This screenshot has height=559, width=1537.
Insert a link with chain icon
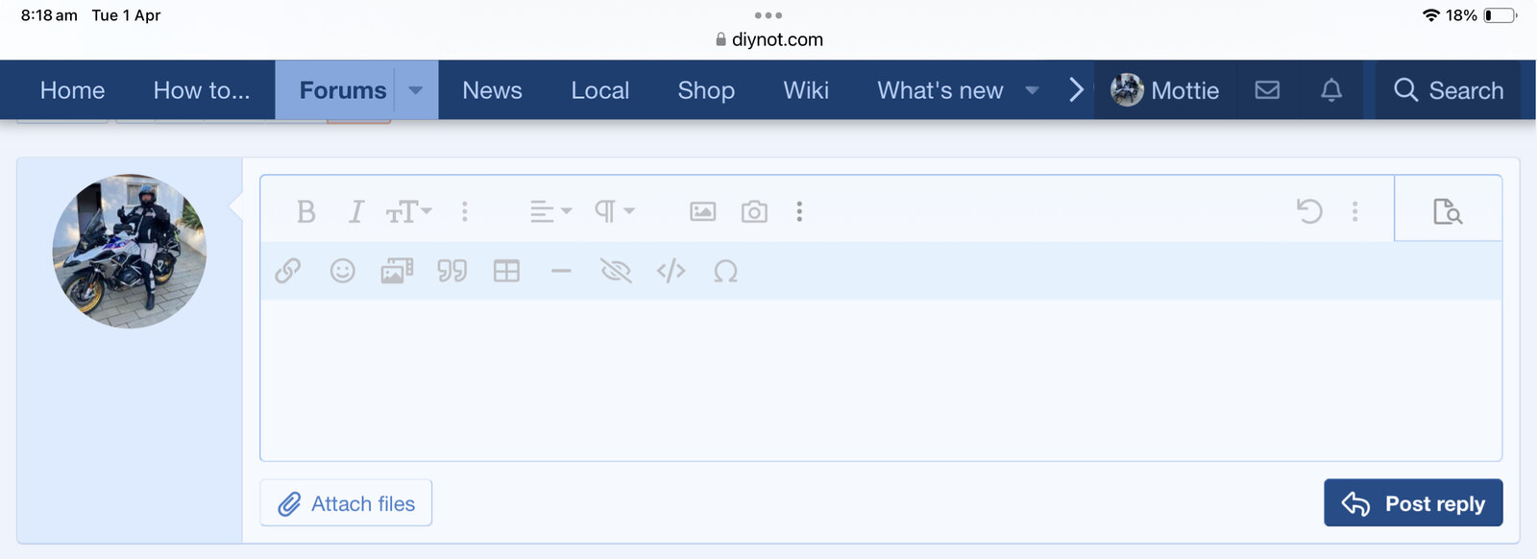pyautogui.click(x=287, y=272)
